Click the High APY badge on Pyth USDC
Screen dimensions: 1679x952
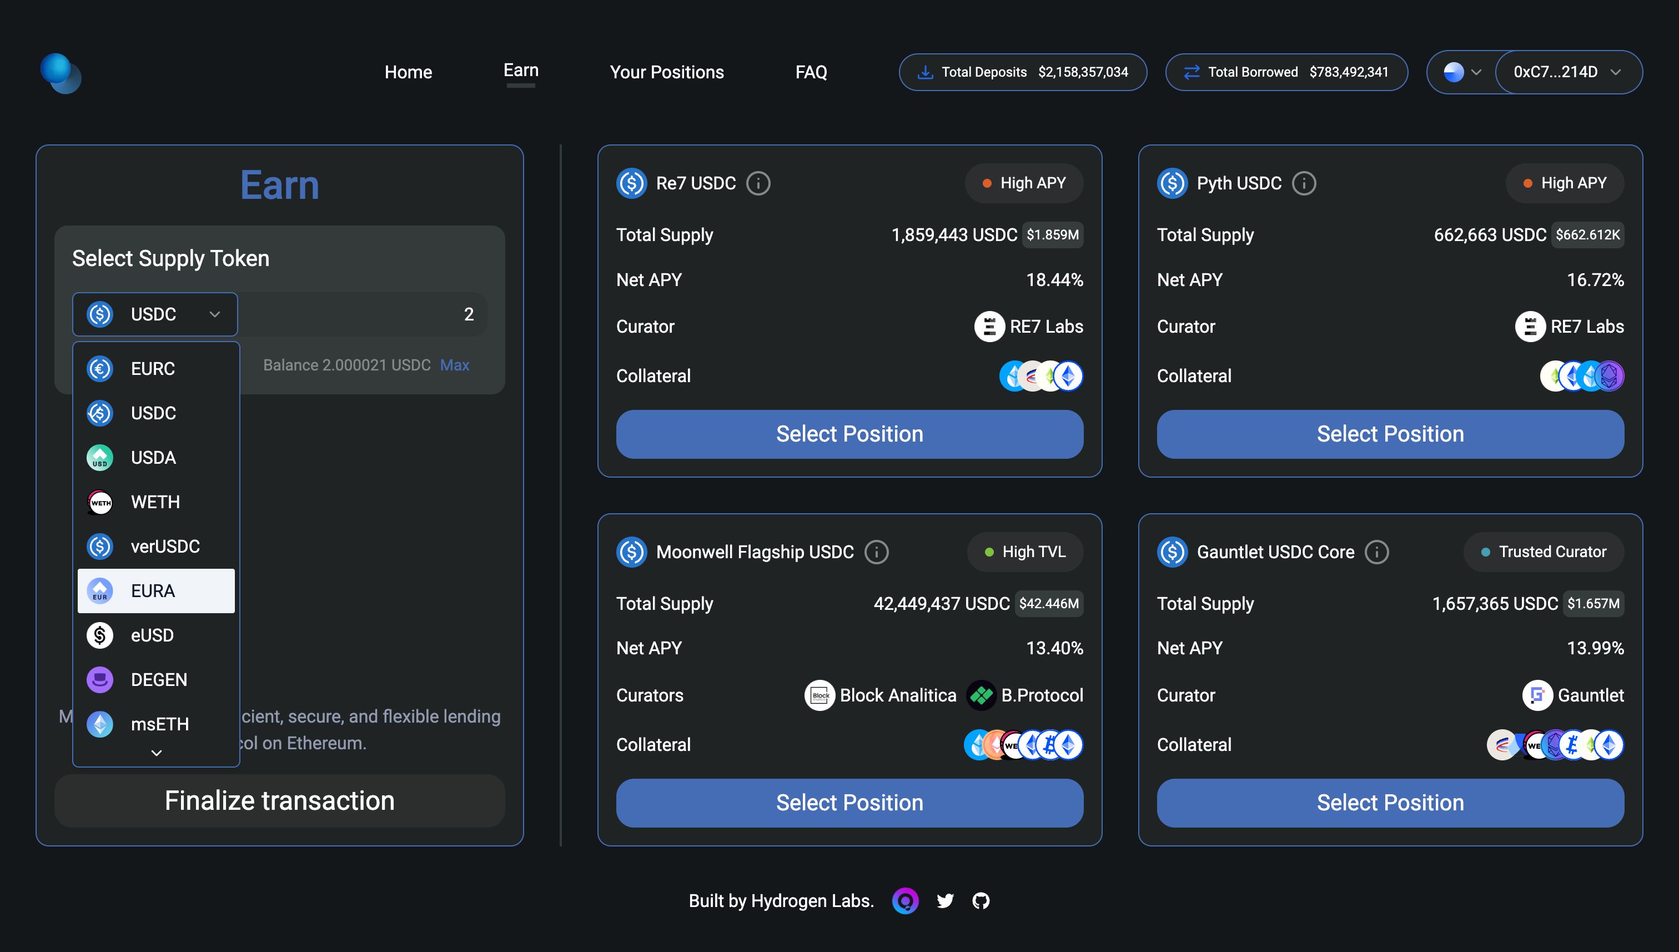pyautogui.click(x=1565, y=183)
